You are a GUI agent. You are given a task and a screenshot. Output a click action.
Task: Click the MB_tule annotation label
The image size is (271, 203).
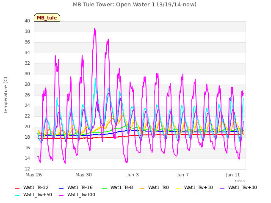[x=47, y=17]
